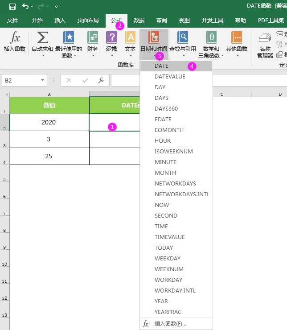Open the Financial functions icon

(x=93, y=37)
